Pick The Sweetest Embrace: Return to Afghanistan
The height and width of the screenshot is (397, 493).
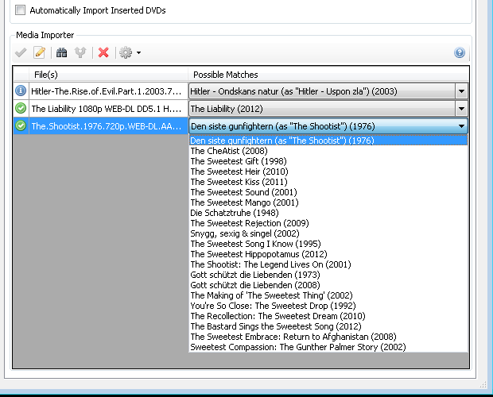click(328, 337)
